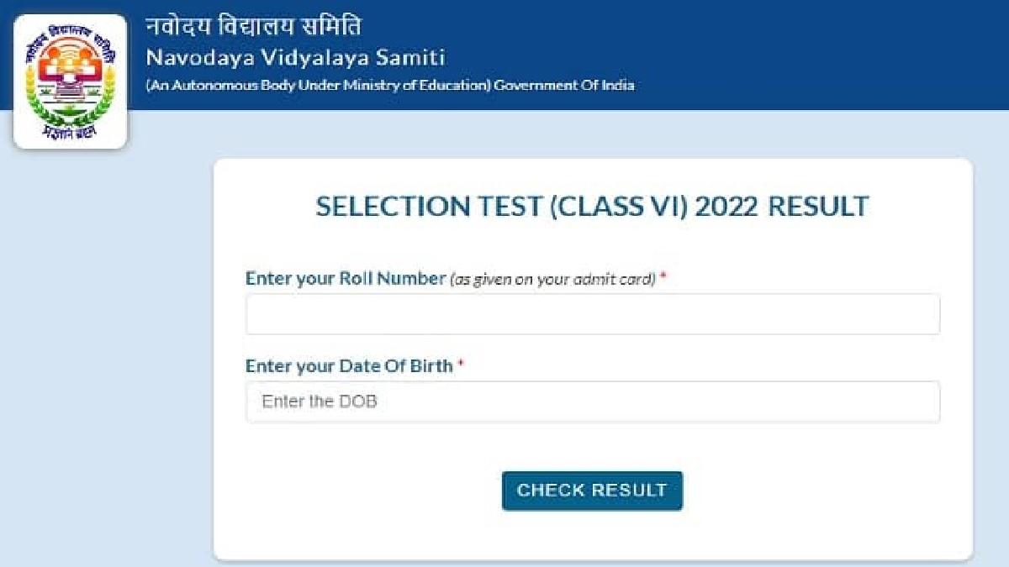Click the red asterisk beside Date Of Birth
Screen dimensions: 1009x567
click(x=460, y=363)
